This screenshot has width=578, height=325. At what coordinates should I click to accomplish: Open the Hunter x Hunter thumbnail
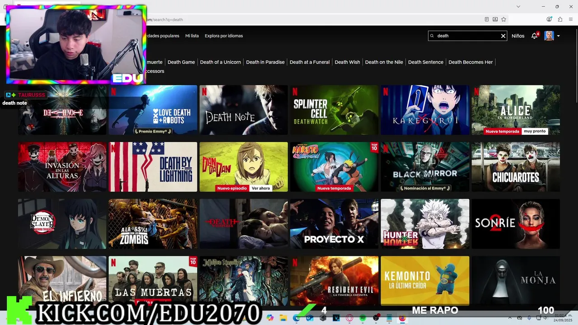point(425,224)
